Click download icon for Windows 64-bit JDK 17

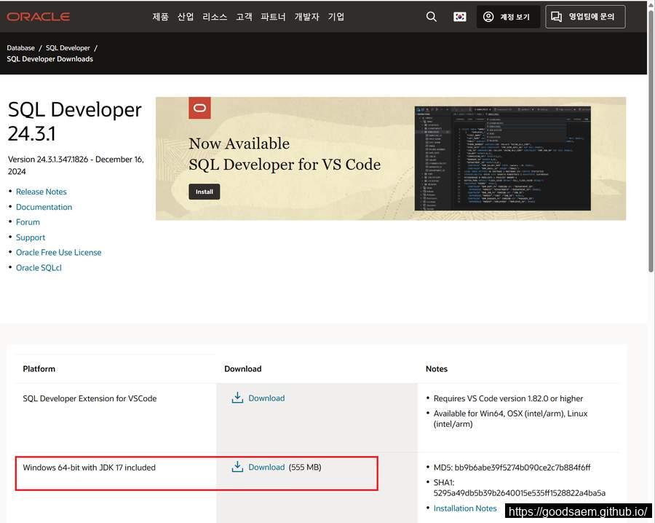pos(237,467)
